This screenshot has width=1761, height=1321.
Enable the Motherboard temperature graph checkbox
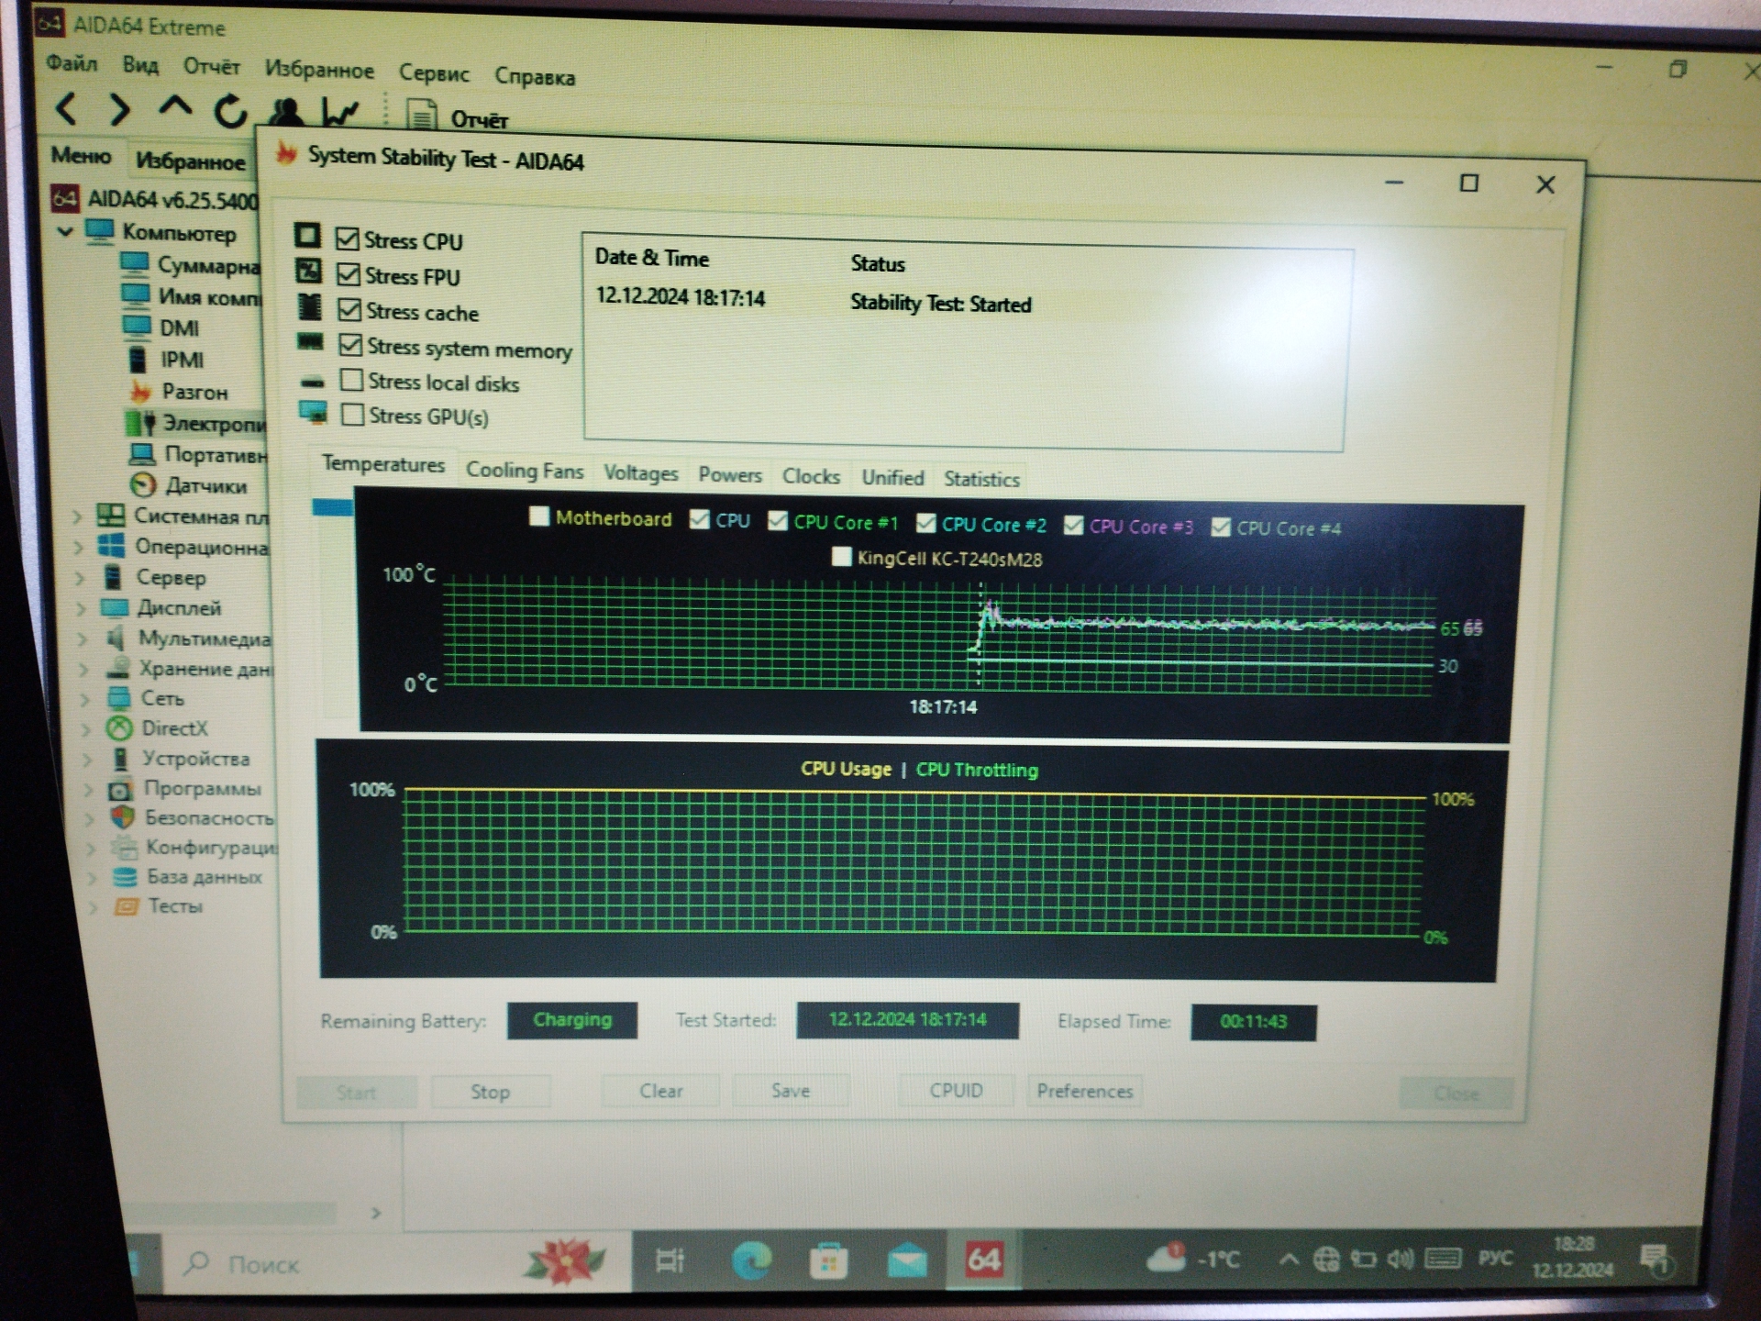click(539, 516)
